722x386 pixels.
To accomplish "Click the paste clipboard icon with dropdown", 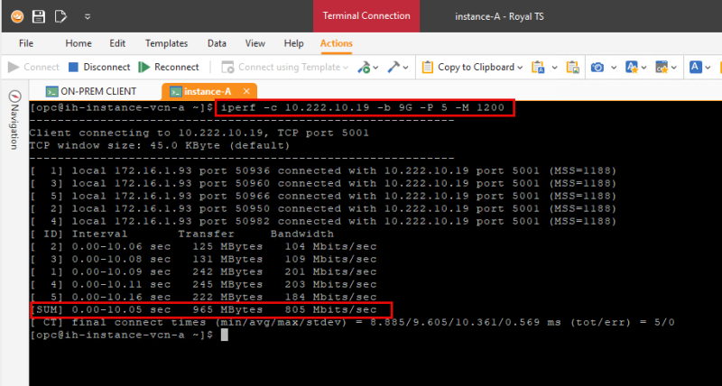I will [x=538, y=67].
